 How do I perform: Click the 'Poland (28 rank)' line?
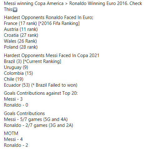pyautogui.click(x=21, y=47)
